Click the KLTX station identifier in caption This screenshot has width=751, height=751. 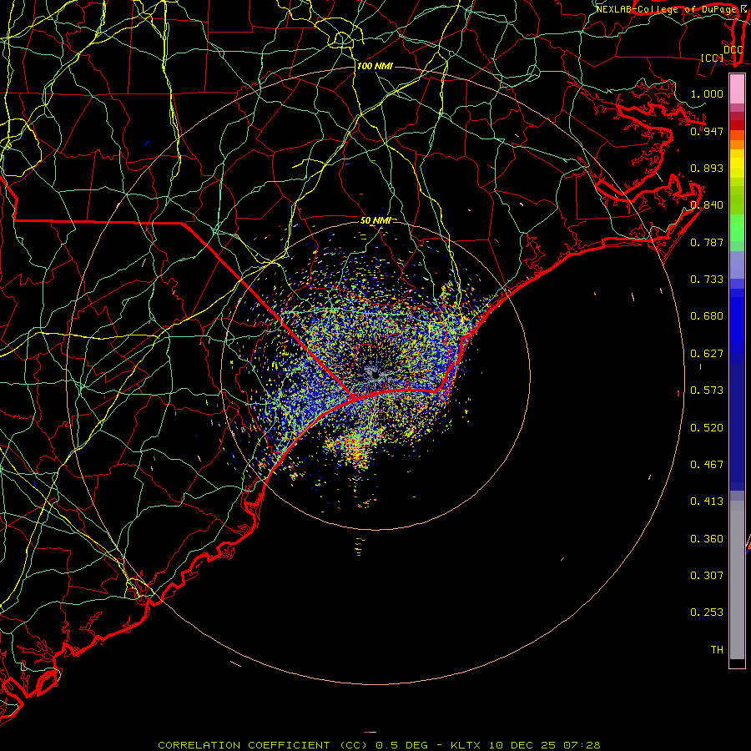point(465,745)
